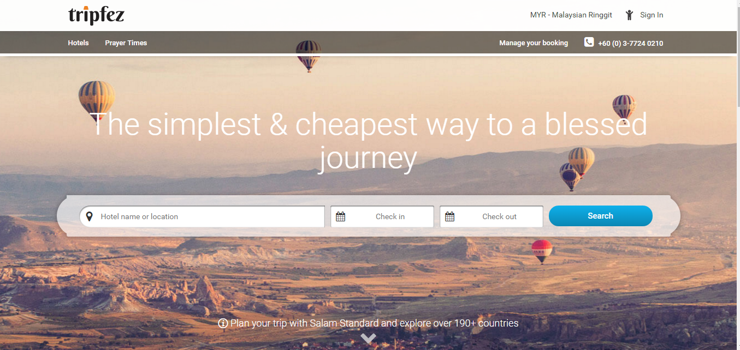740x350 pixels.
Task: Select the Hotels menu item
Action: 78,43
